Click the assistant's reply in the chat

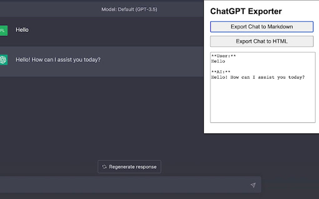pos(58,60)
